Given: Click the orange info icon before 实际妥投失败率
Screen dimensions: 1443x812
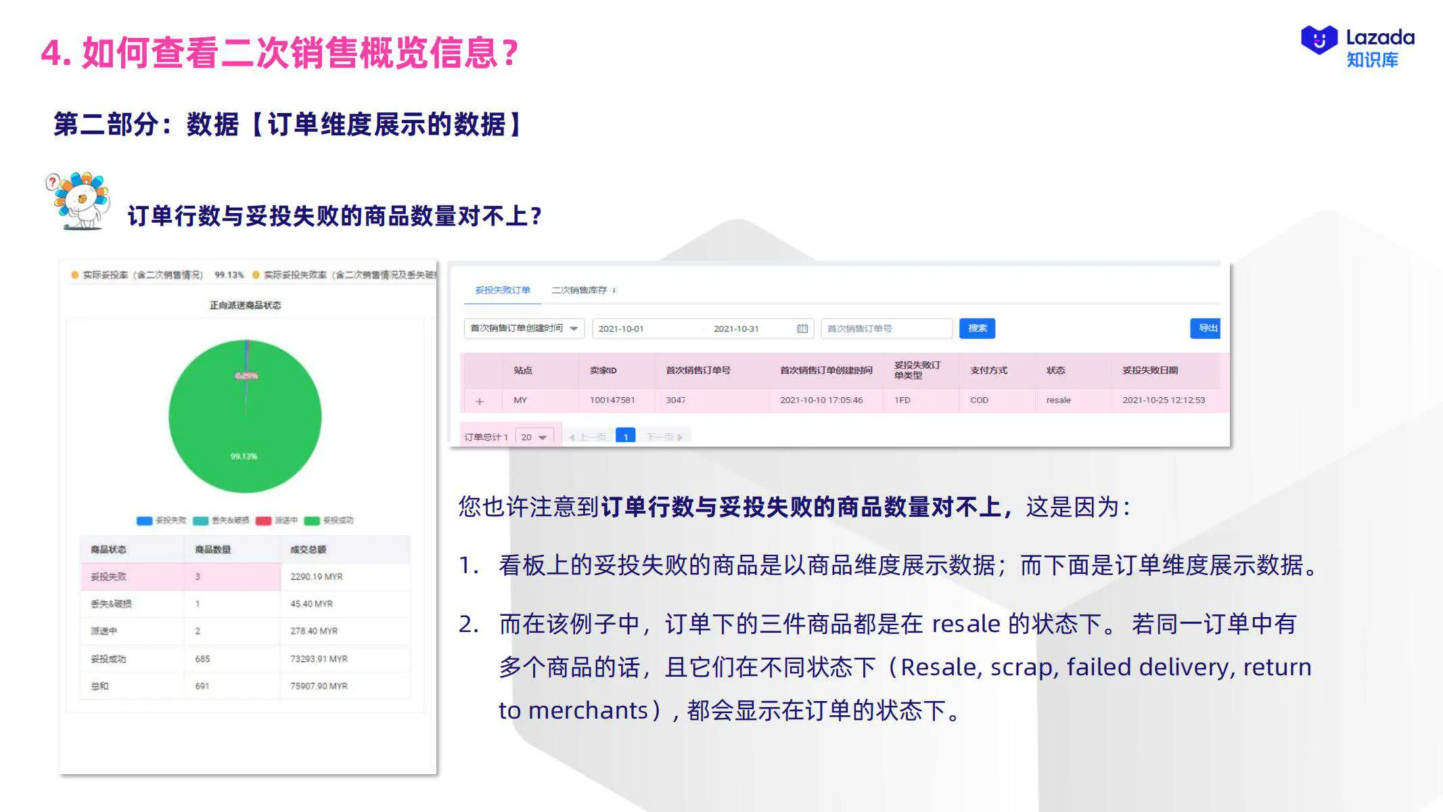Looking at the screenshot, I should click(254, 275).
